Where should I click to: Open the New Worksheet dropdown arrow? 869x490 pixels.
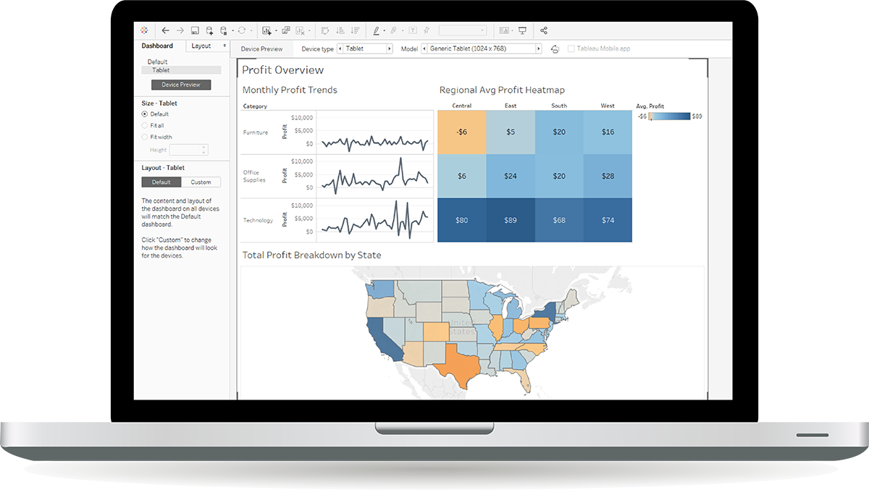[x=276, y=30]
